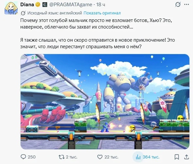Click the translation icon beside Исходный язык

point(23,13)
